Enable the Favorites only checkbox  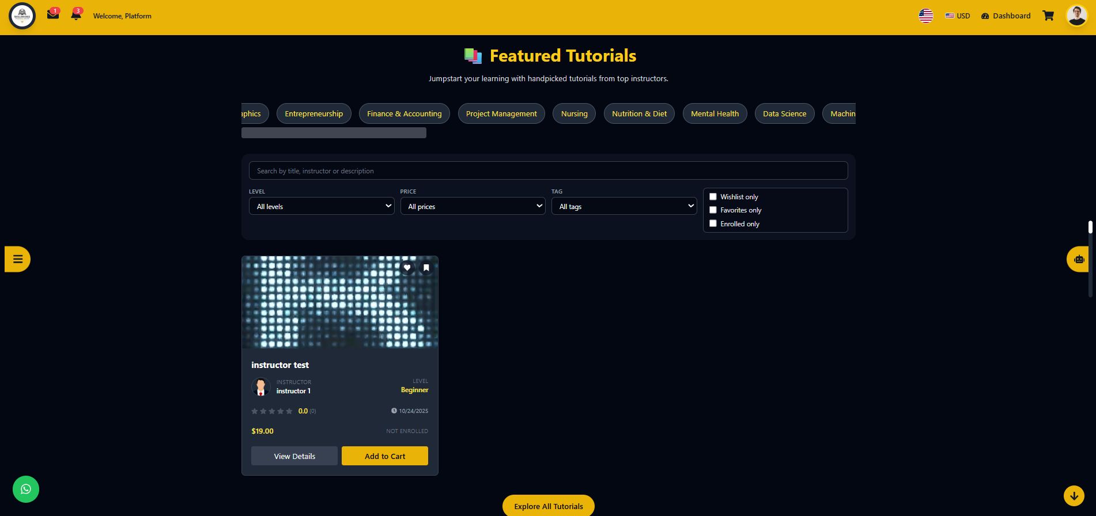tap(713, 210)
